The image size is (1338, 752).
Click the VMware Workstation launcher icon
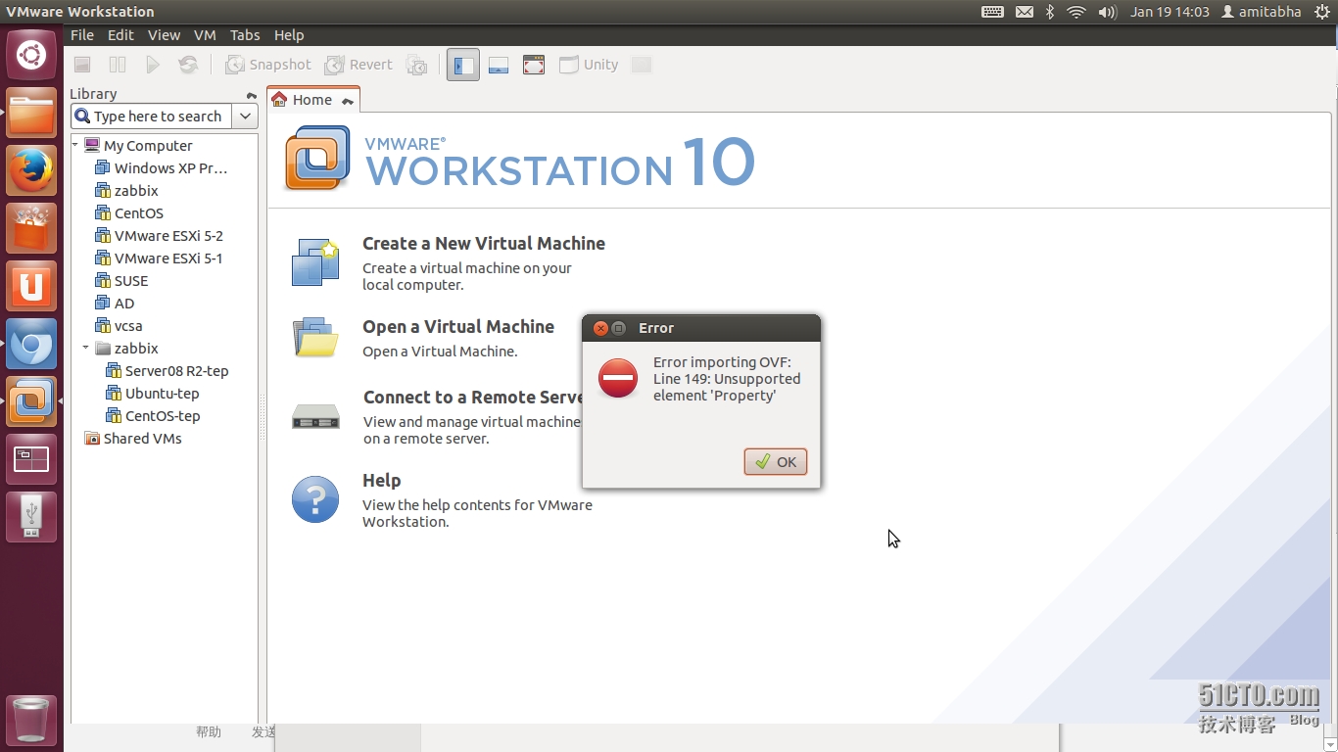click(x=31, y=402)
